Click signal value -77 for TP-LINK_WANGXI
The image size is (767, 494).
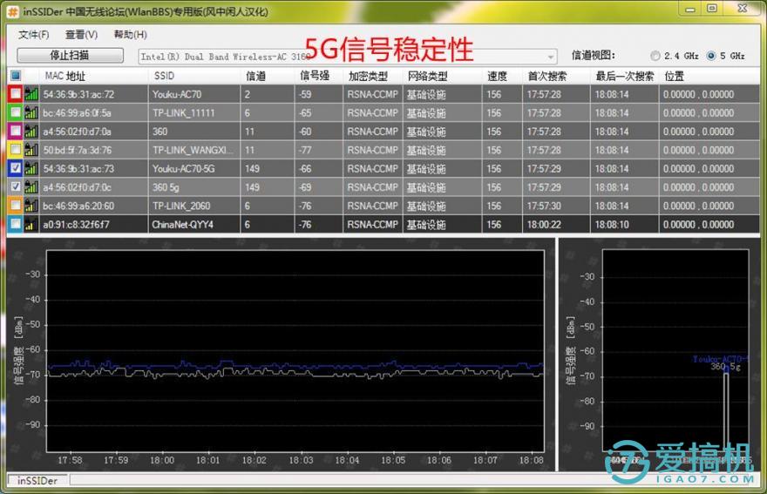(305, 150)
